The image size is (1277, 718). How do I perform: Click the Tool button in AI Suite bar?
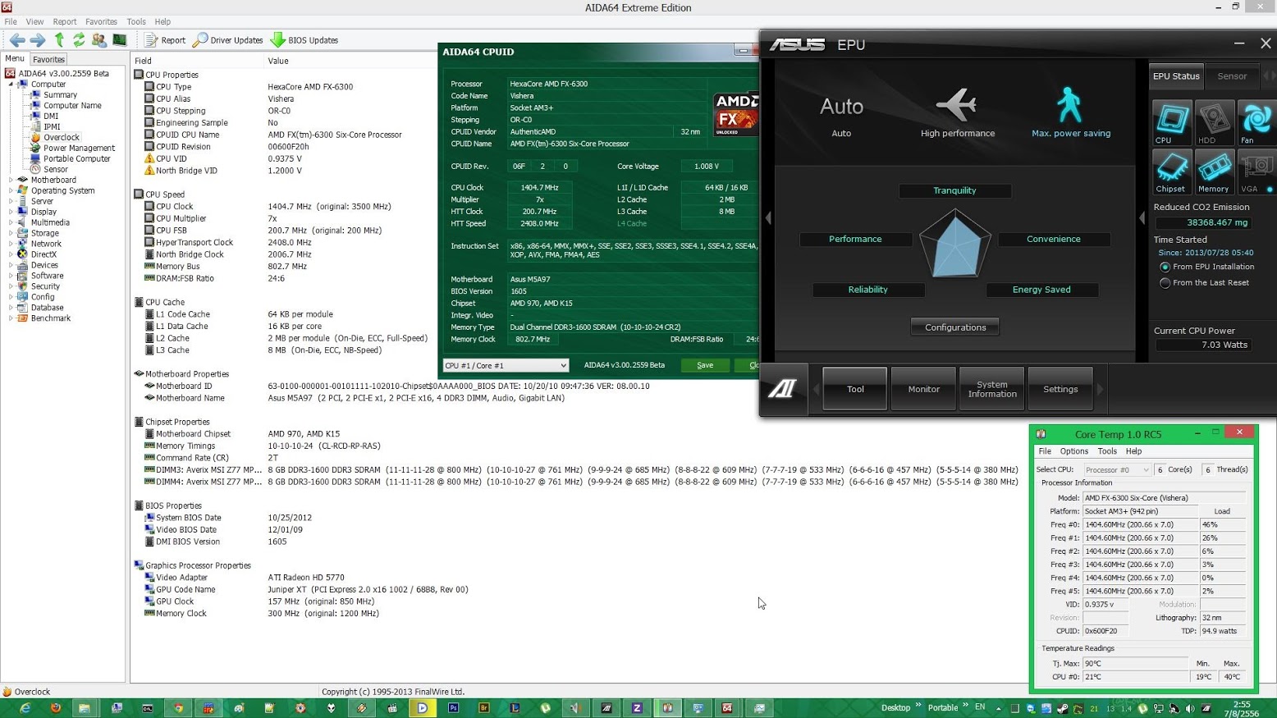point(855,389)
